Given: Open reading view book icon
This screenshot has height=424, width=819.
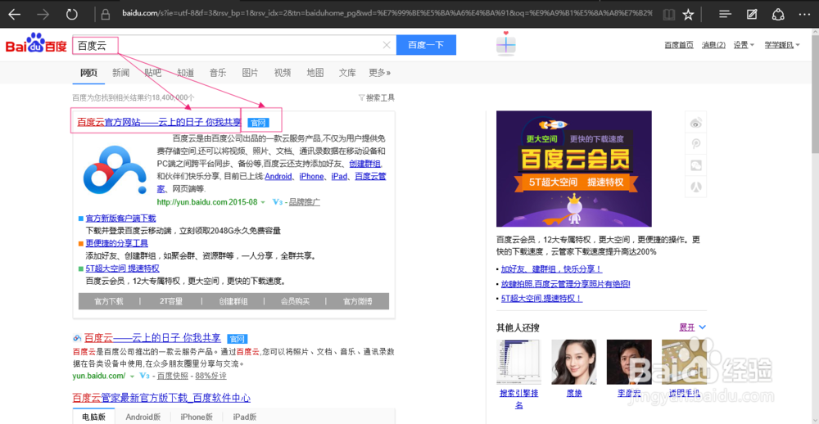Looking at the screenshot, I should point(668,14).
